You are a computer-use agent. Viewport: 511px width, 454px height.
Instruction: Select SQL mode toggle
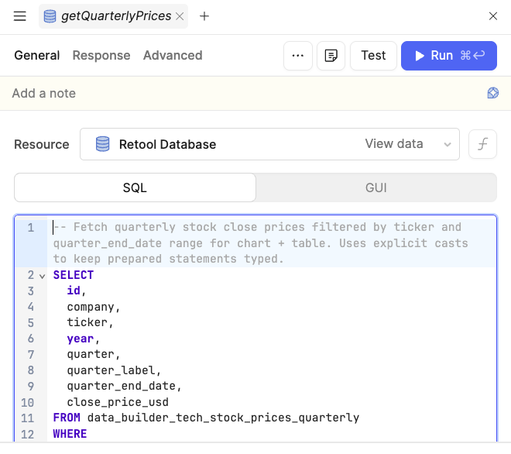click(135, 187)
